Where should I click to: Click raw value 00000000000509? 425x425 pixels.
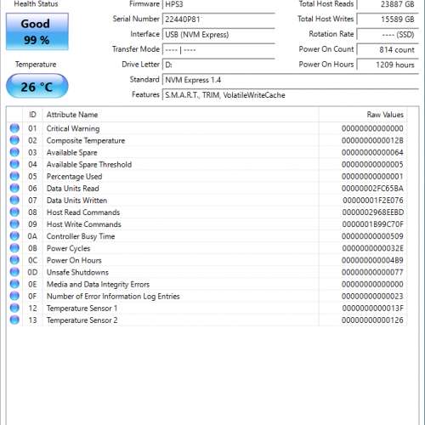(x=372, y=236)
